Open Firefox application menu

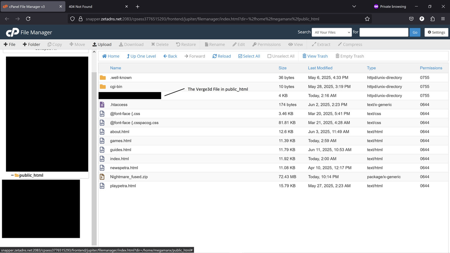point(443,19)
